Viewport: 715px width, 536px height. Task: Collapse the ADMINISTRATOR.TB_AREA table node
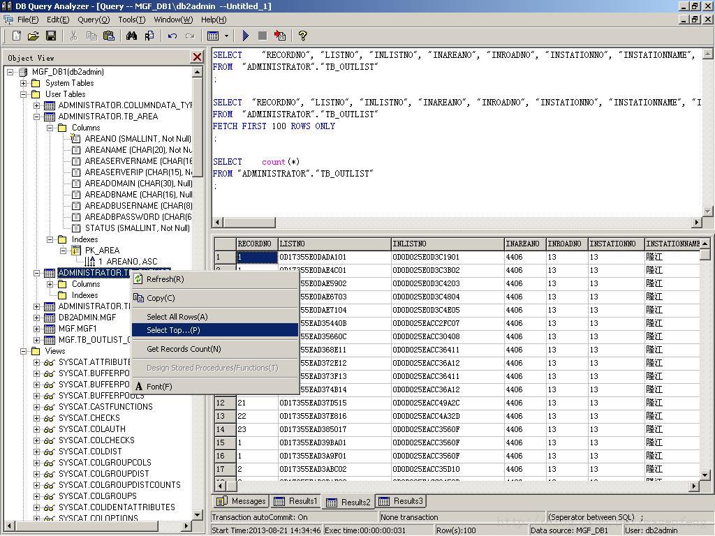[36, 117]
